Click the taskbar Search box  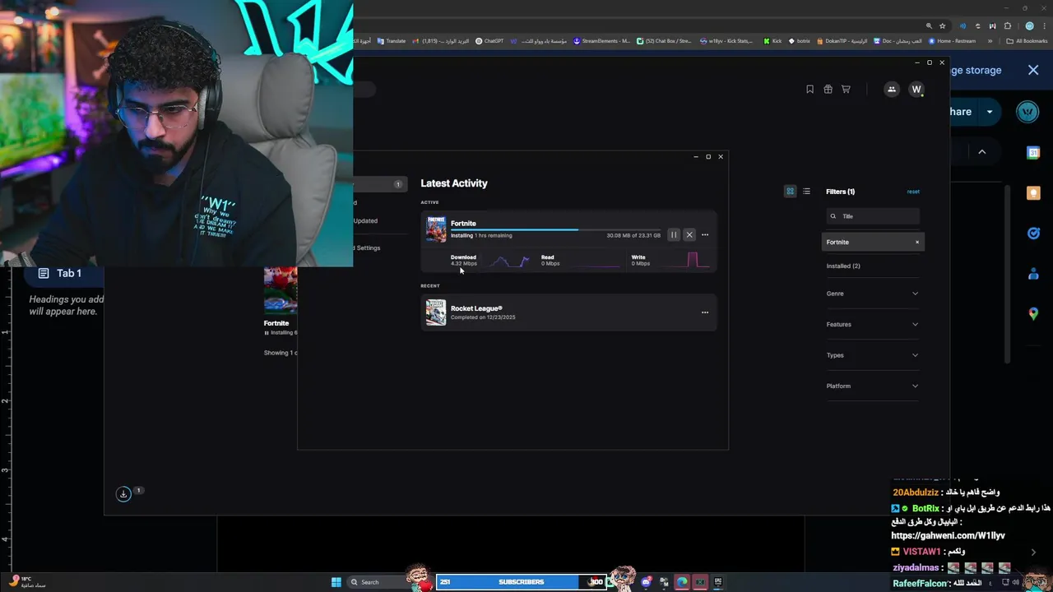click(x=379, y=582)
